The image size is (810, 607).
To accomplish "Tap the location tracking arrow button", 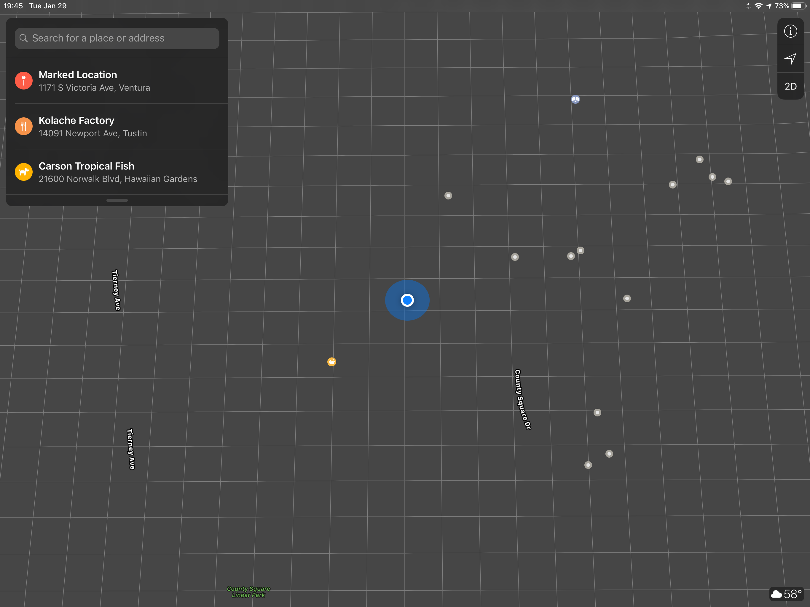I will (790, 59).
